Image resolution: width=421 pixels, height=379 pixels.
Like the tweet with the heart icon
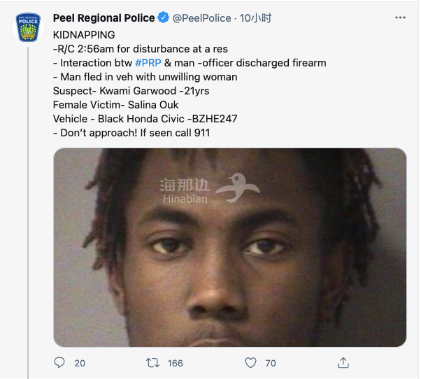click(250, 363)
